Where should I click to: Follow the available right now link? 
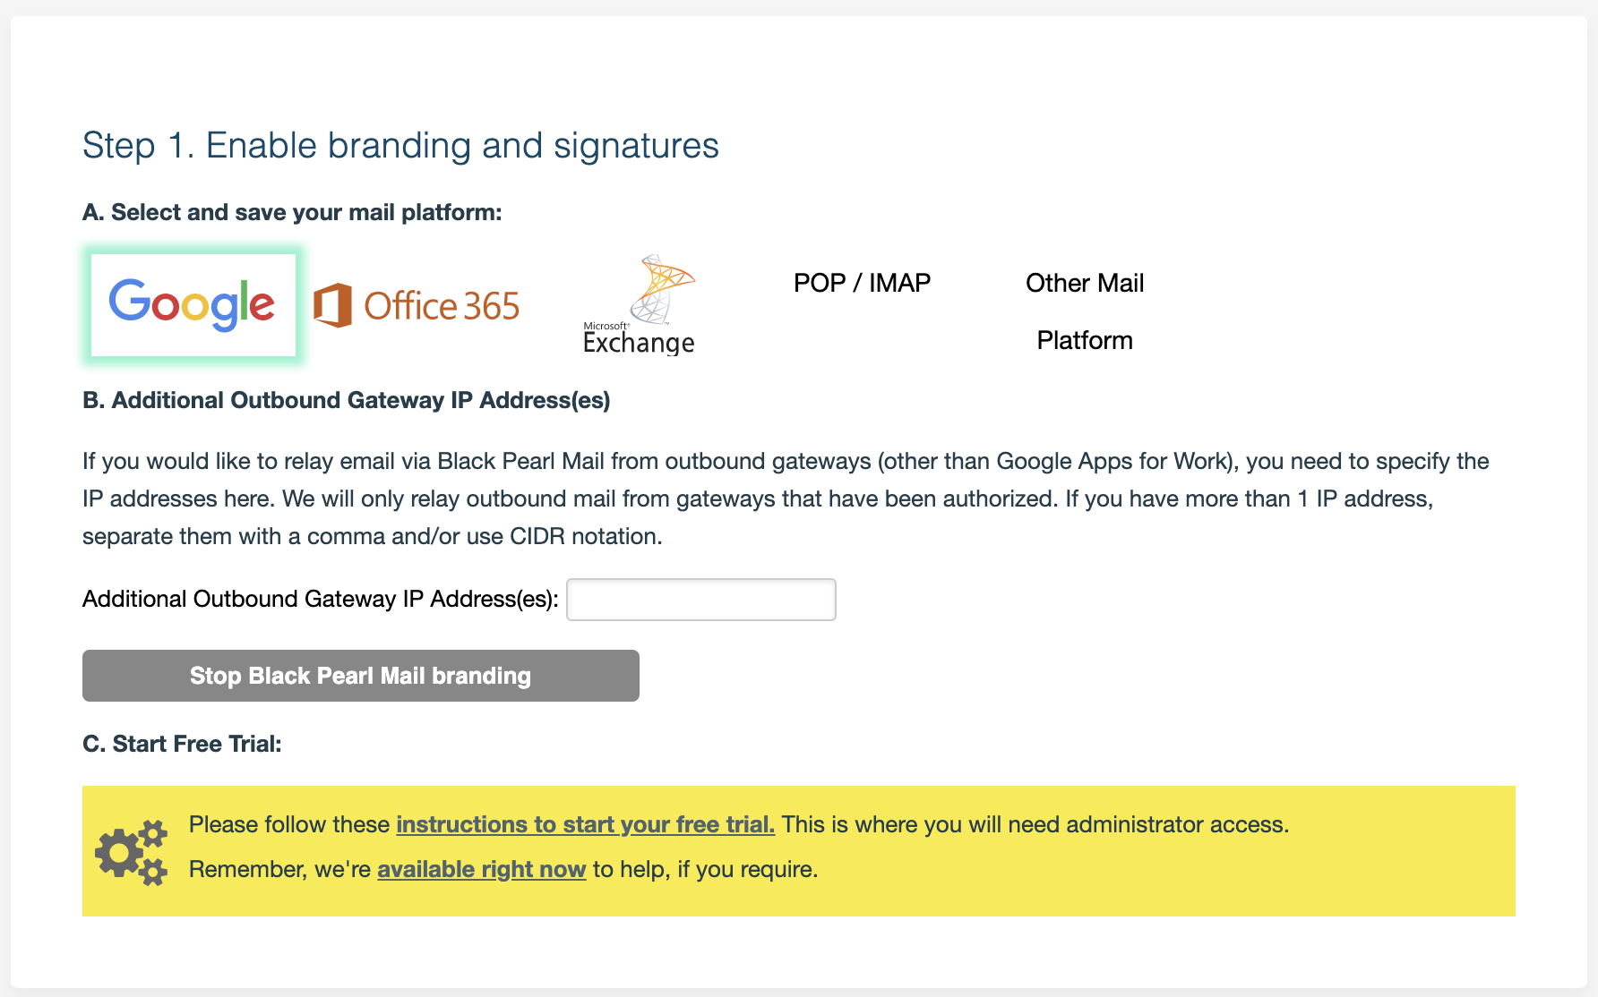point(482,869)
